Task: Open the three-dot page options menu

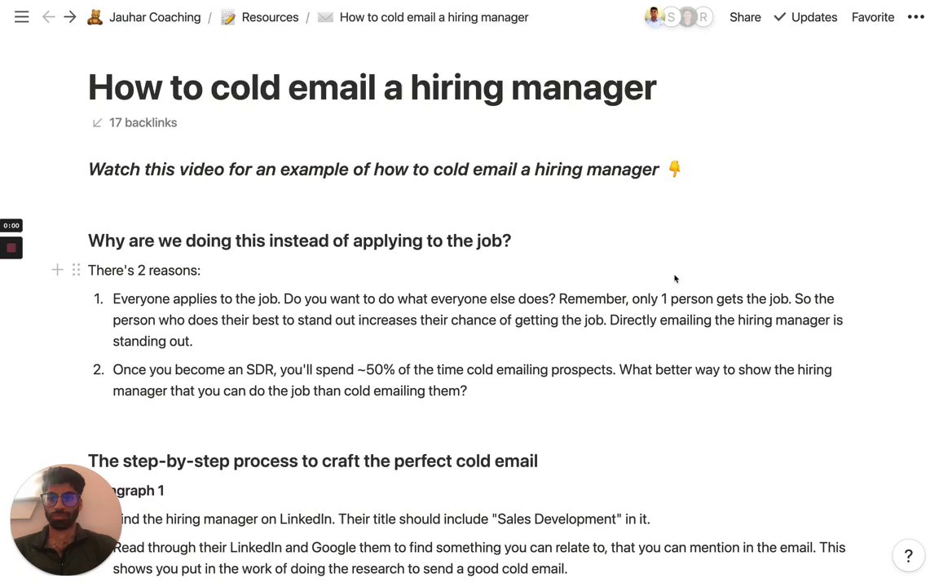Action: (x=916, y=17)
